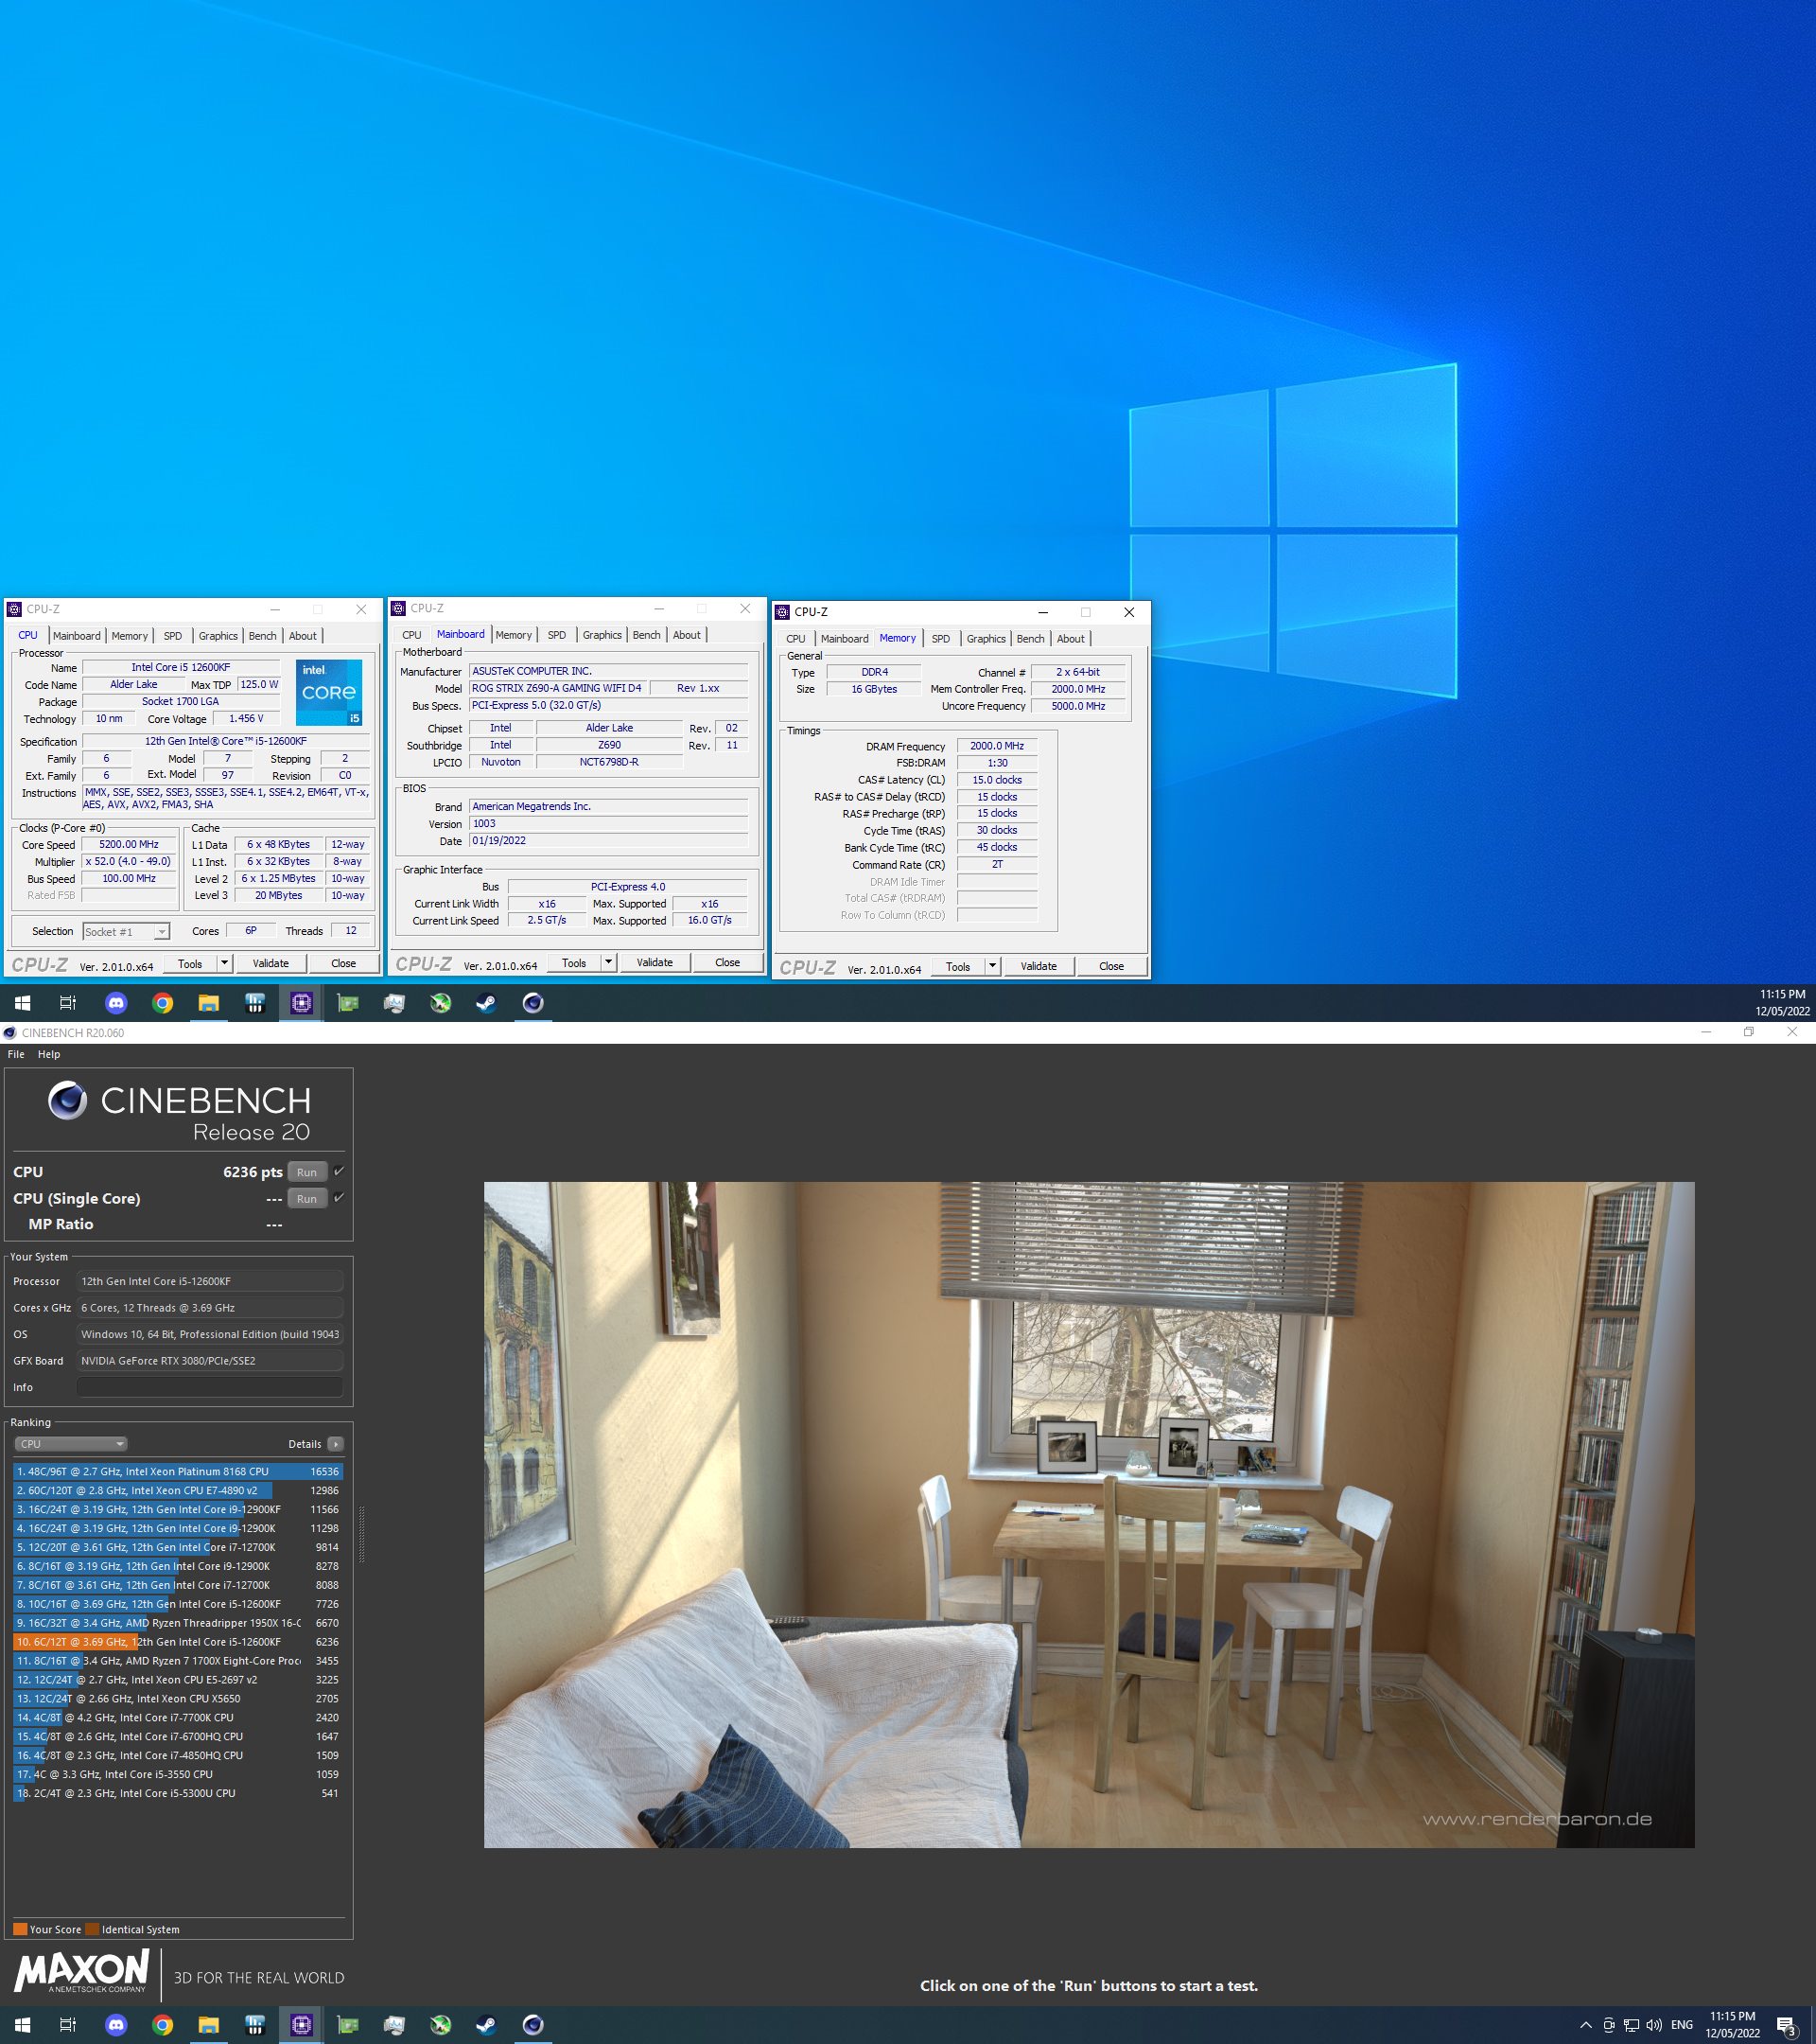Toggle the checkmark beside CPU (Single Core) Run
Viewport: 1816px width, 2044px height.
point(339,1198)
